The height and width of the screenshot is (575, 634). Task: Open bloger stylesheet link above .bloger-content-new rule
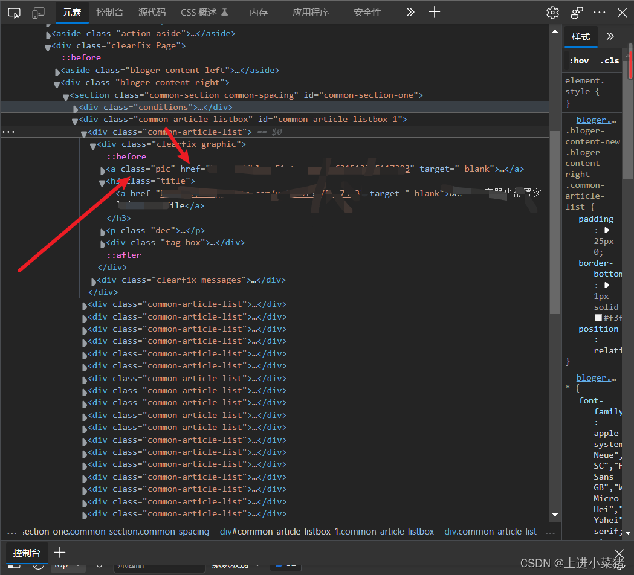pos(596,120)
